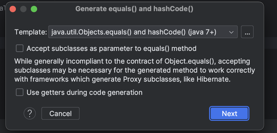
Task: Click the green zoom window button
Action: [34, 9]
